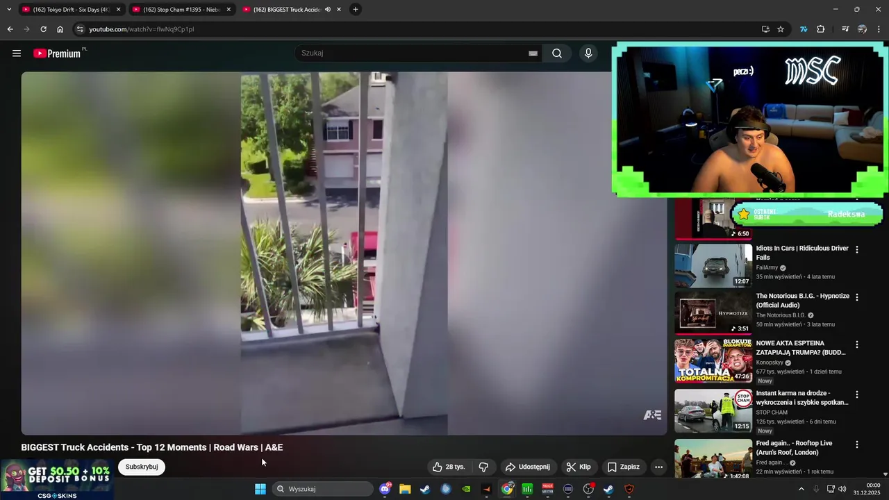Bookmark this page with star icon
The image size is (889, 500).
click(x=781, y=29)
